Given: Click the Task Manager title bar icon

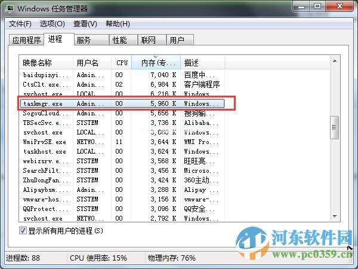Looking at the screenshot, I should (x=8, y=8).
